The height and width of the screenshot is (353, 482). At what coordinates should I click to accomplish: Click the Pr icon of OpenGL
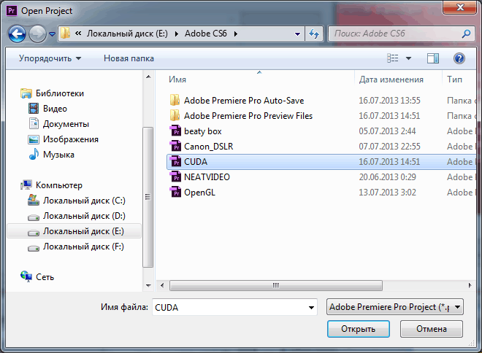pos(175,192)
